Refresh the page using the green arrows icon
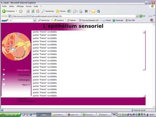The width and height of the screenshot is (156, 117). [33, 11]
